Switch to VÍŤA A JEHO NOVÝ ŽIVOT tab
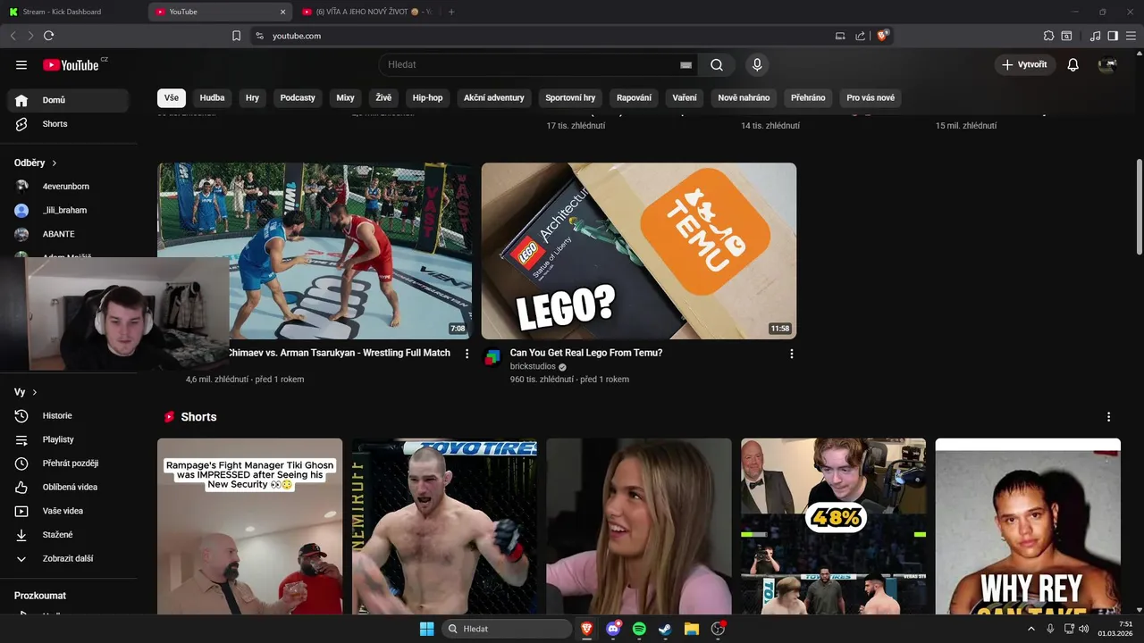Viewport: 1144px width, 643px height. (x=366, y=12)
